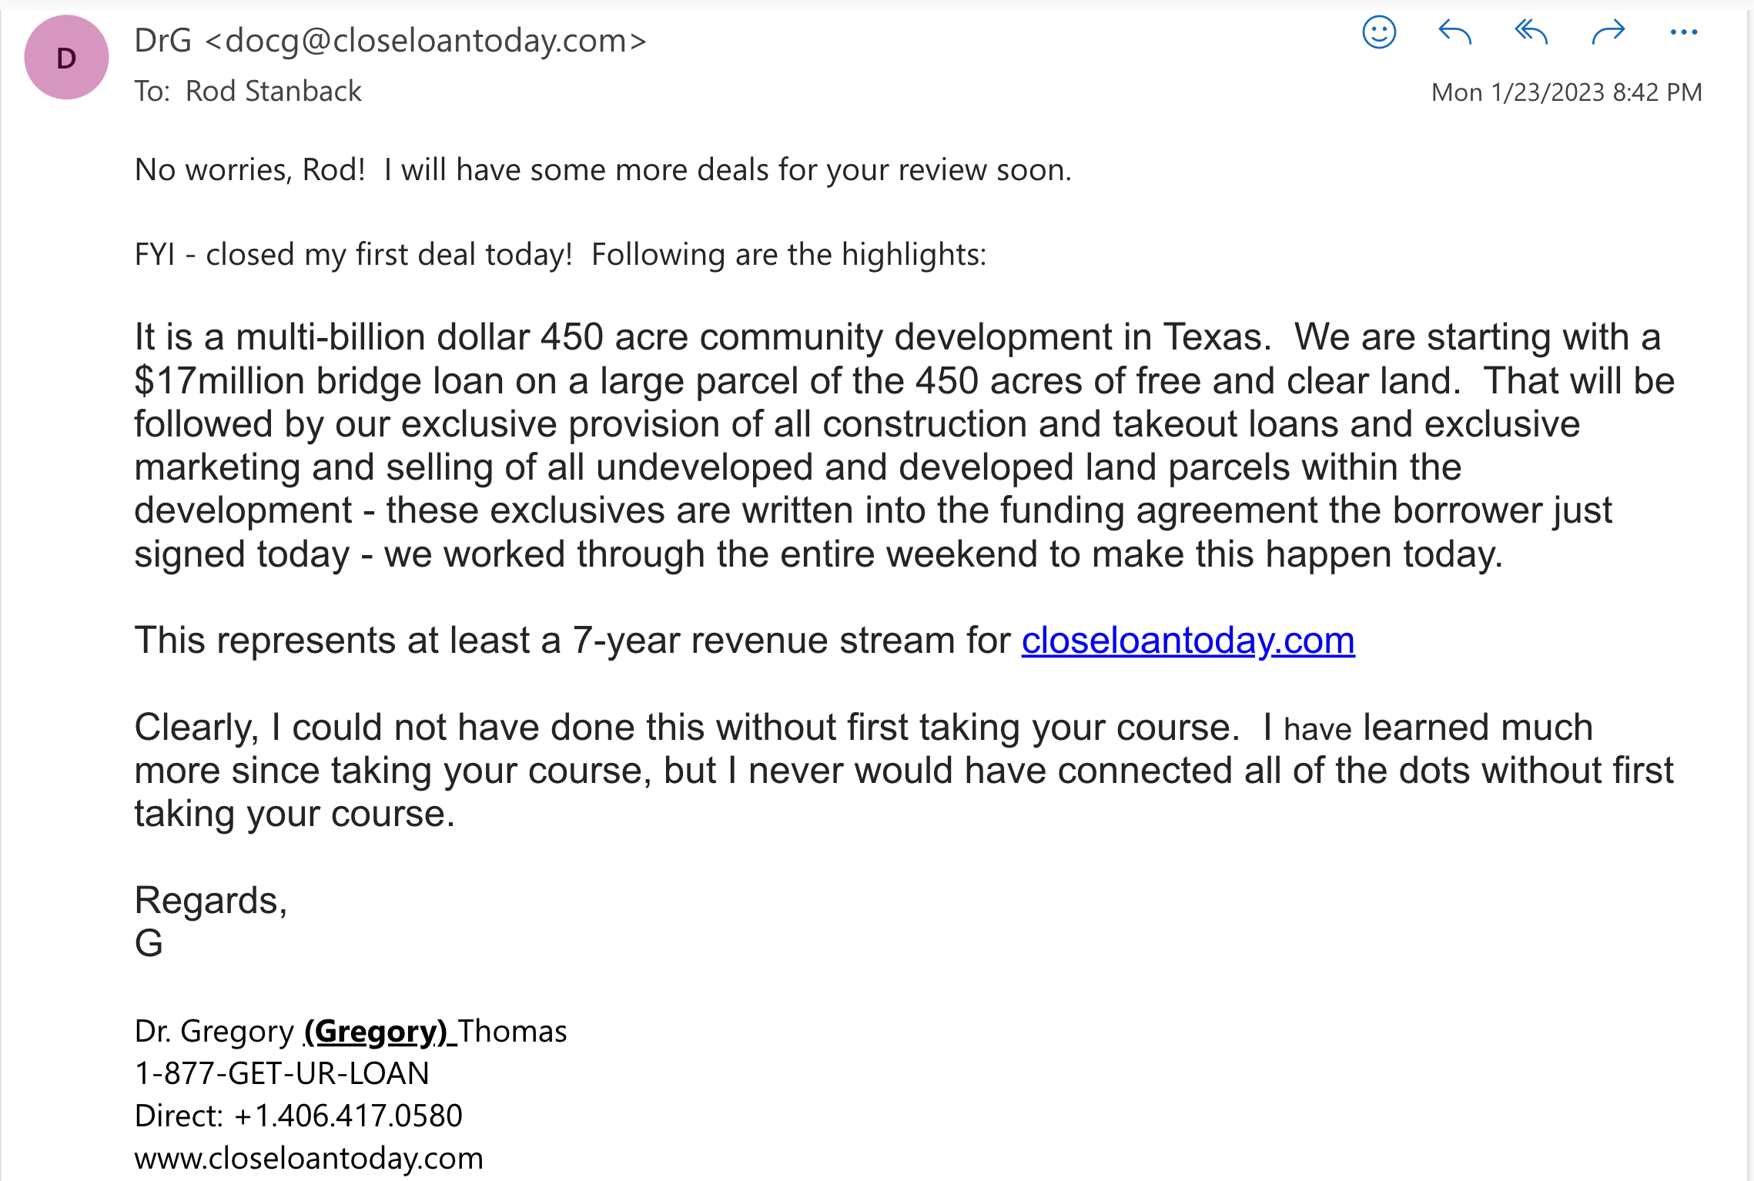Click the sender display name DrG
The width and height of the screenshot is (1754, 1181).
pyautogui.click(x=162, y=41)
